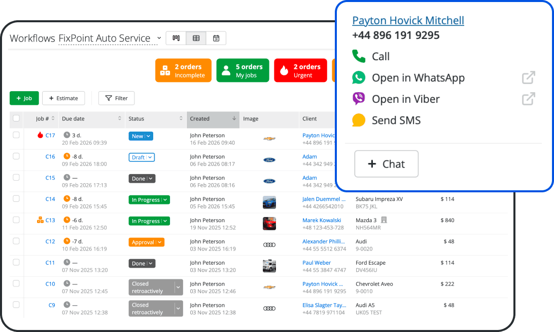Click the Viber external link icon
This screenshot has width=554, height=332.
click(528, 99)
